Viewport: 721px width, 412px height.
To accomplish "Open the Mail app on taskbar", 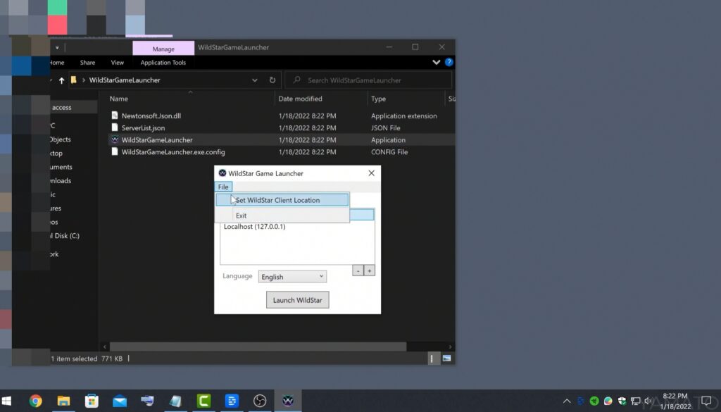I will point(120,401).
